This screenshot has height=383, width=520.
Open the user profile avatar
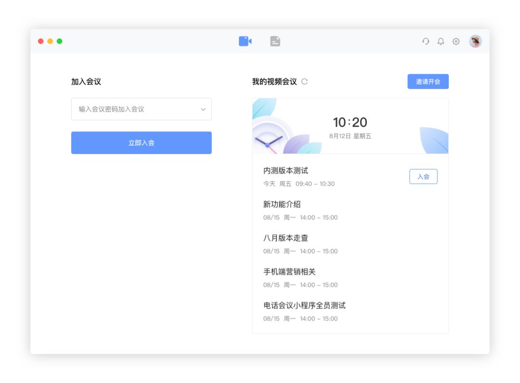pos(475,41)
